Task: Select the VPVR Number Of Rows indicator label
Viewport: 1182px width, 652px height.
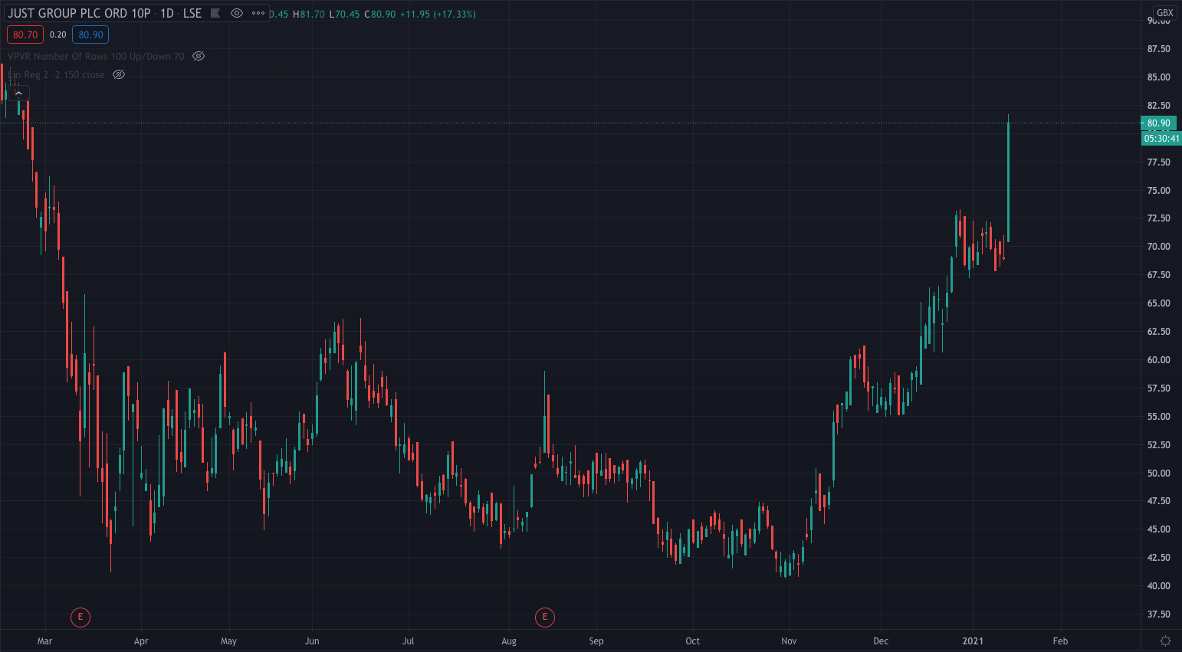Action: pyautogui.click(x=96, y=56)
